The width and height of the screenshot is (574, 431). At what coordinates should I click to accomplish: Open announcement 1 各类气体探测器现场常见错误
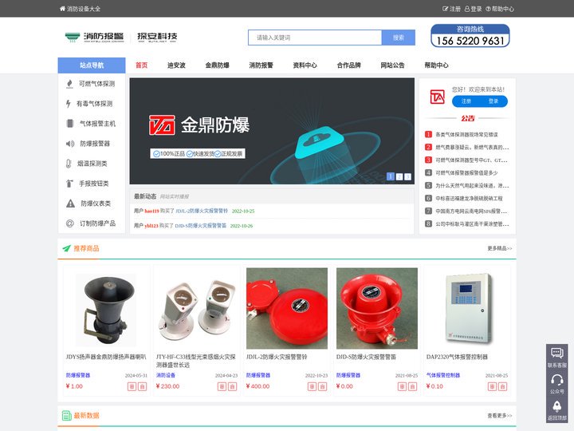[x=466, y=135]
